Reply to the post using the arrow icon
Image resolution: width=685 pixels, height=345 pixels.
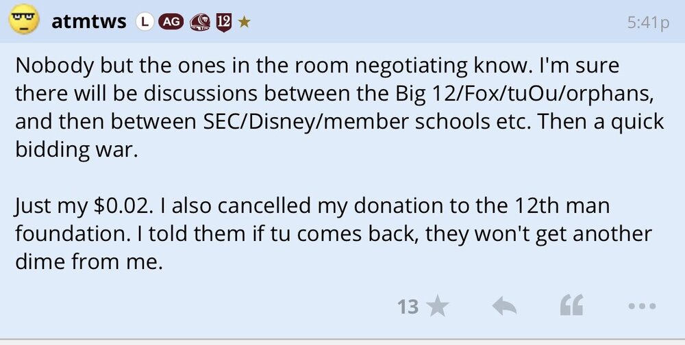505,306
